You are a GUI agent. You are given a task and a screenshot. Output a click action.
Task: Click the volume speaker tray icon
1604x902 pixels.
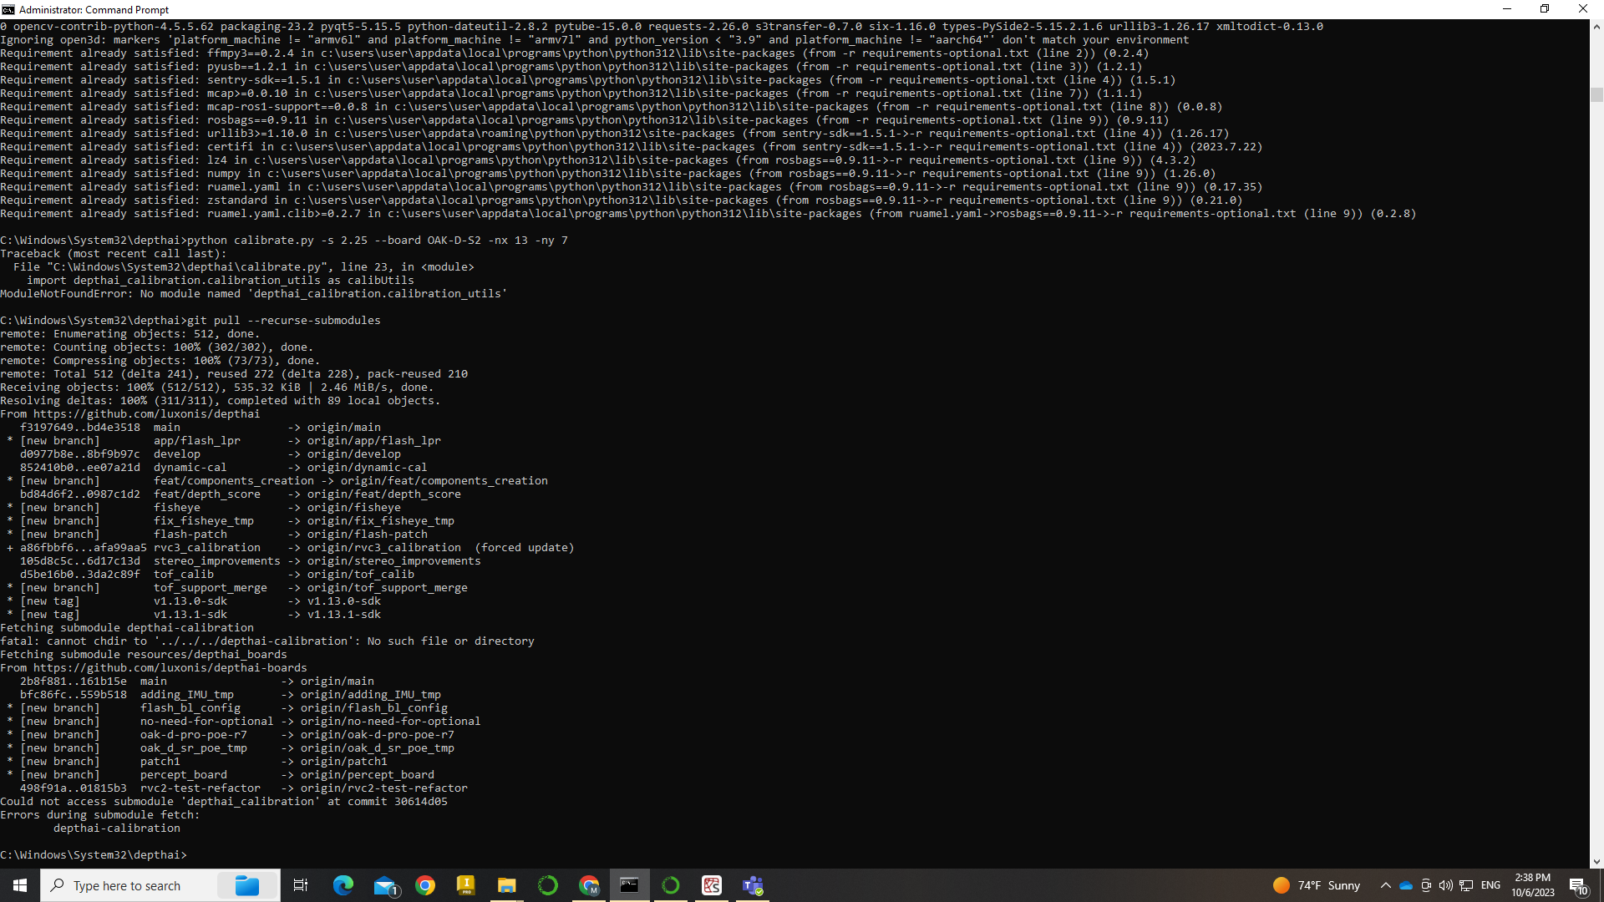[x=1445, y=885]
